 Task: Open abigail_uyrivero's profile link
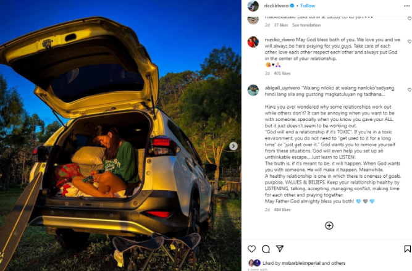coord(282,88)
